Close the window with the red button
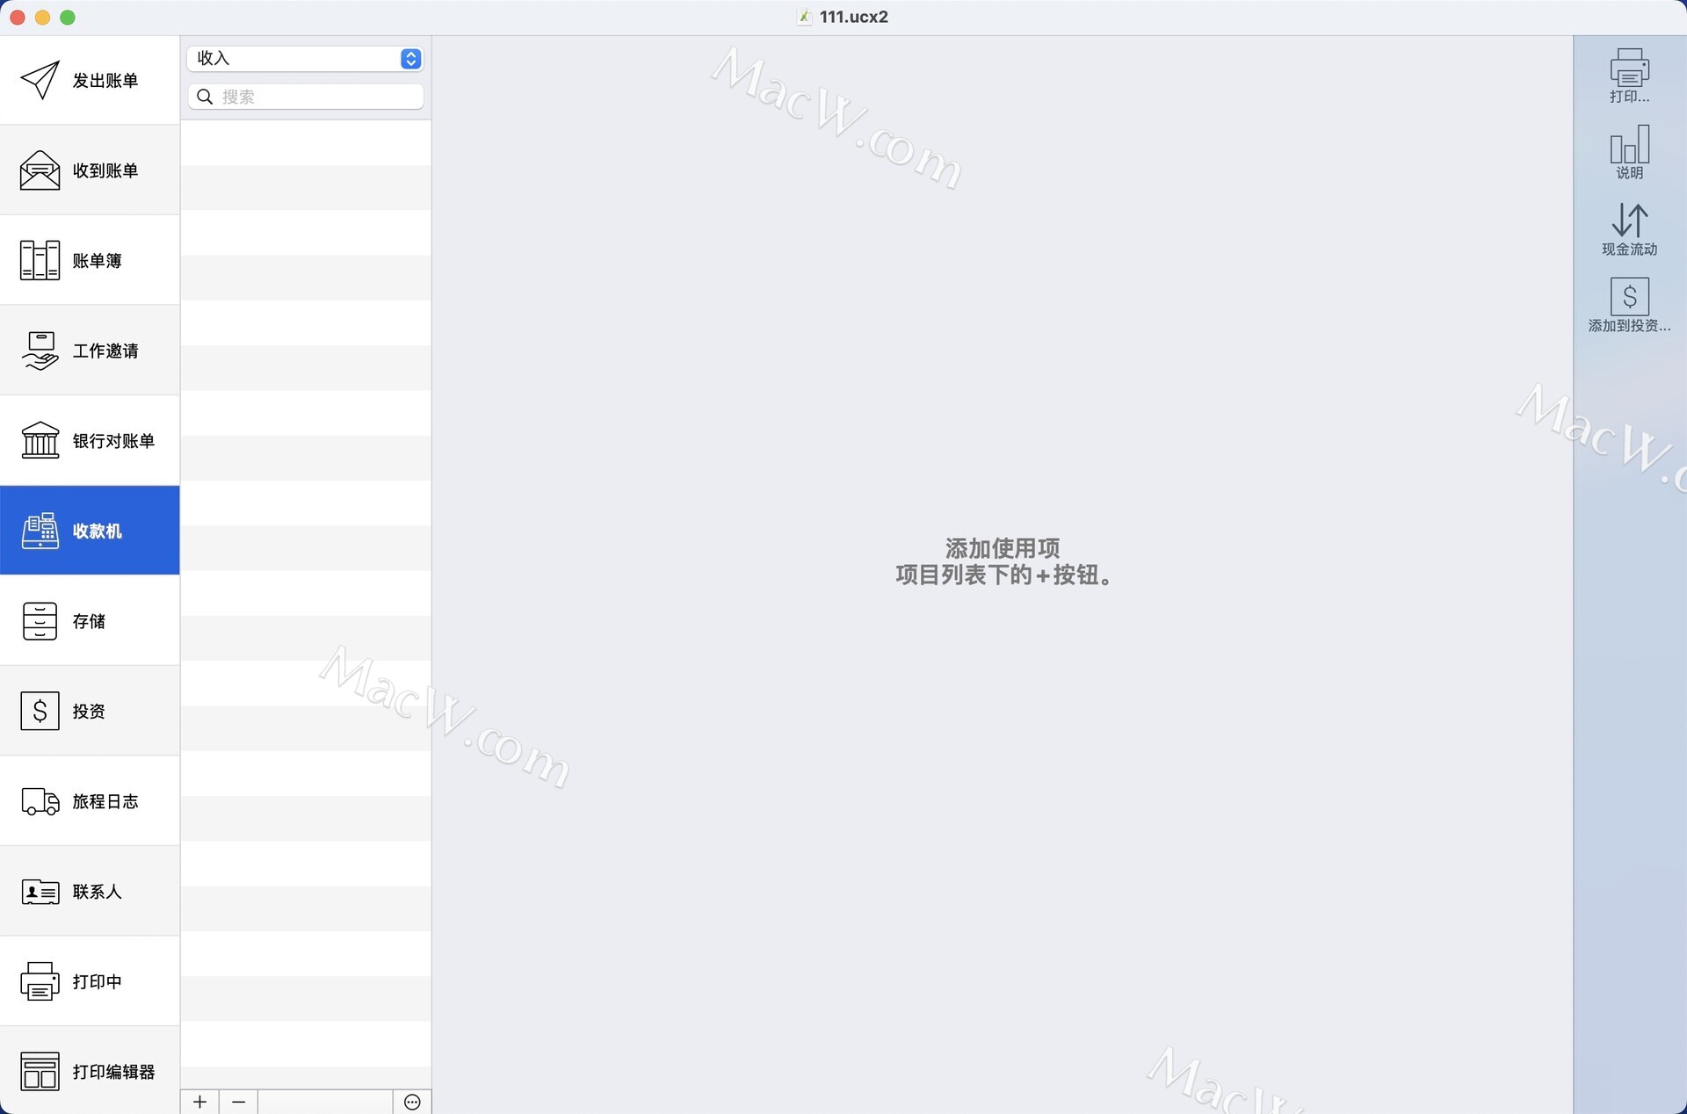Image resolution: width=1687 pixels, height=1114 pixels. [18, 17]
